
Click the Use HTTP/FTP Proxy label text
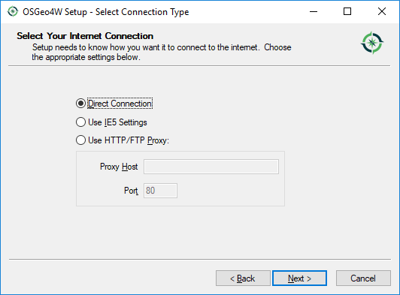click(129, 140)
